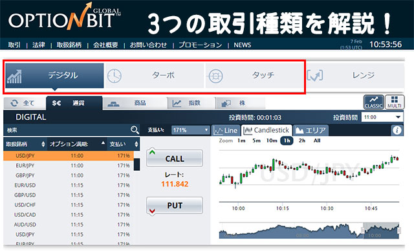Switch chart to エリア type
The width and height of the screenshot is (414, 251).
310,130
